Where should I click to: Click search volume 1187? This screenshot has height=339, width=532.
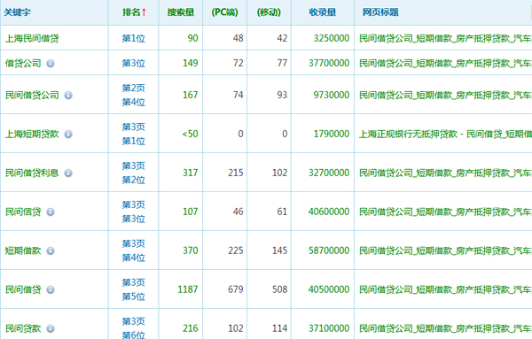(188, 290)
